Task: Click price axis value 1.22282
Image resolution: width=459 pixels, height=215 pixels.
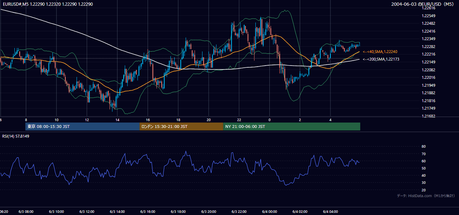Action: [x=428, y=47]
